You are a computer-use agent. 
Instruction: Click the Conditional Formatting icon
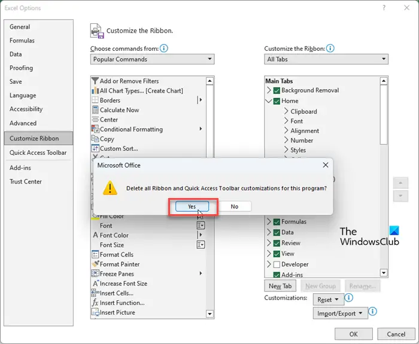(95, 129)
